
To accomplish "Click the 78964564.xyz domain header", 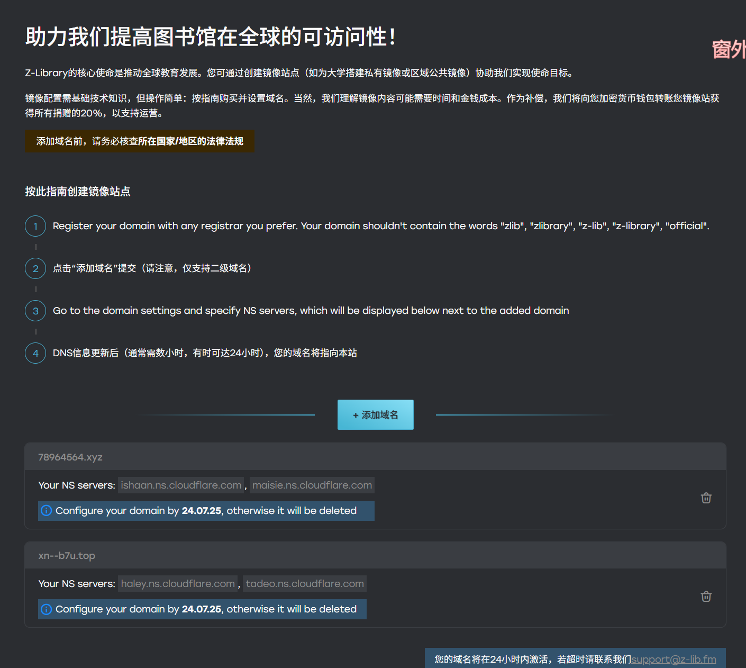I will point(375,457).
